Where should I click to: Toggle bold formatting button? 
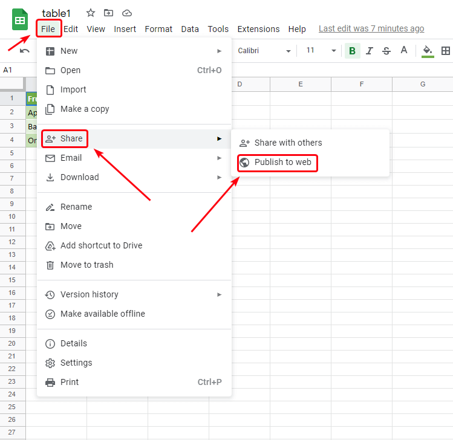pyautogui.click(x=352, y=51)
